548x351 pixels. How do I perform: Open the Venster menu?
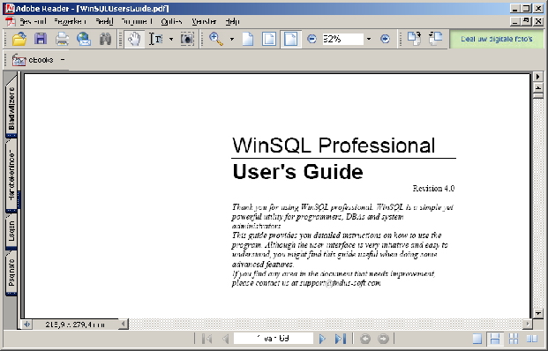[x=204, y=22]
